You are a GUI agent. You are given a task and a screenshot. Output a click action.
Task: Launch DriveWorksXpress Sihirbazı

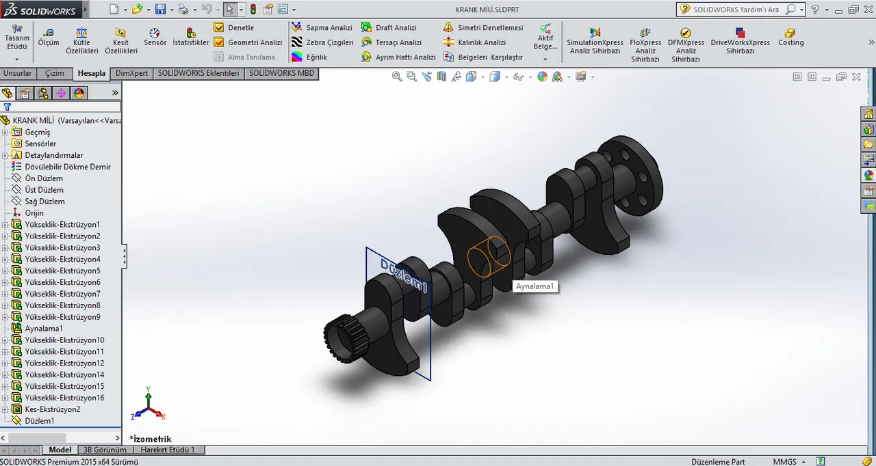coord(740,41)
